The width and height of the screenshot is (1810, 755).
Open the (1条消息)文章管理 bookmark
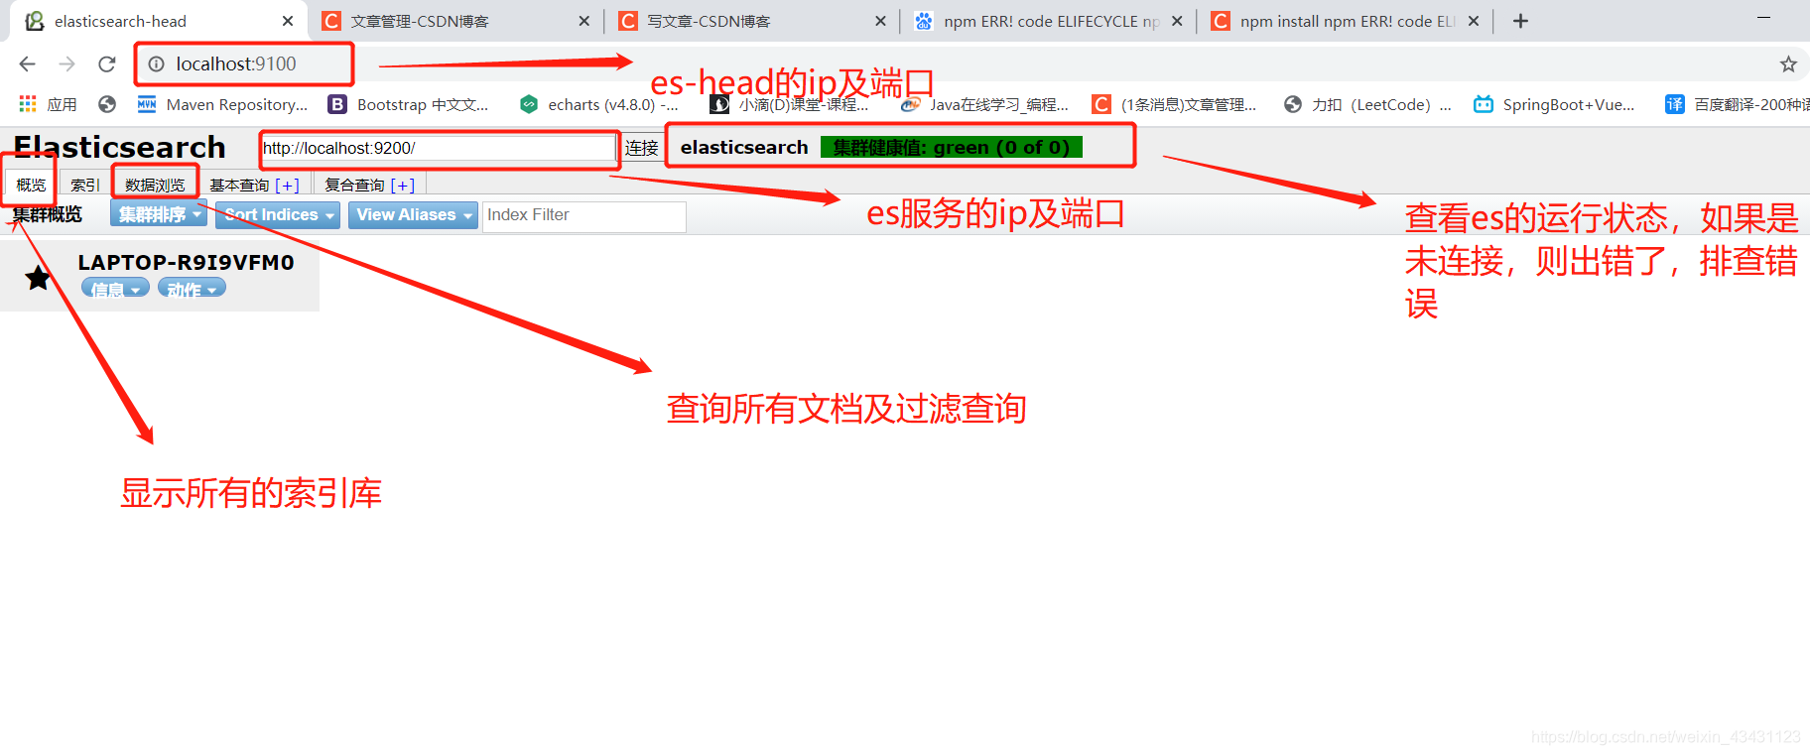coord(1175,104)
